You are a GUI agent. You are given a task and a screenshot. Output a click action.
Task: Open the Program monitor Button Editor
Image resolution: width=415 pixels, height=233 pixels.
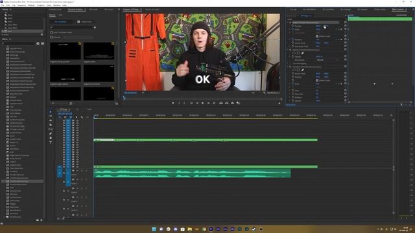(279, 104)
